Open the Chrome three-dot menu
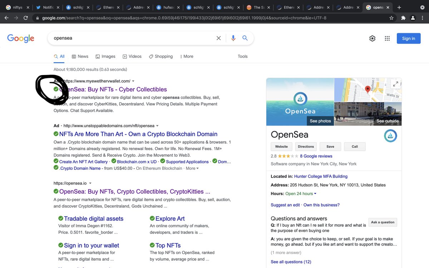The width and height of the screenshot is (429, 268). 423,18
